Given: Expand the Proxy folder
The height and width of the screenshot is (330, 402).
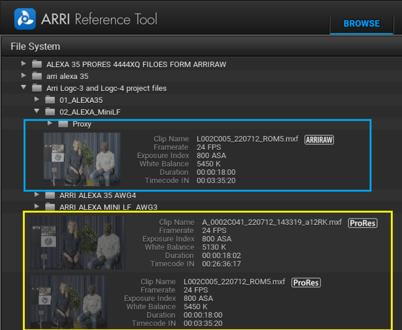Looking at the screenshot, I should click(50, 123).
